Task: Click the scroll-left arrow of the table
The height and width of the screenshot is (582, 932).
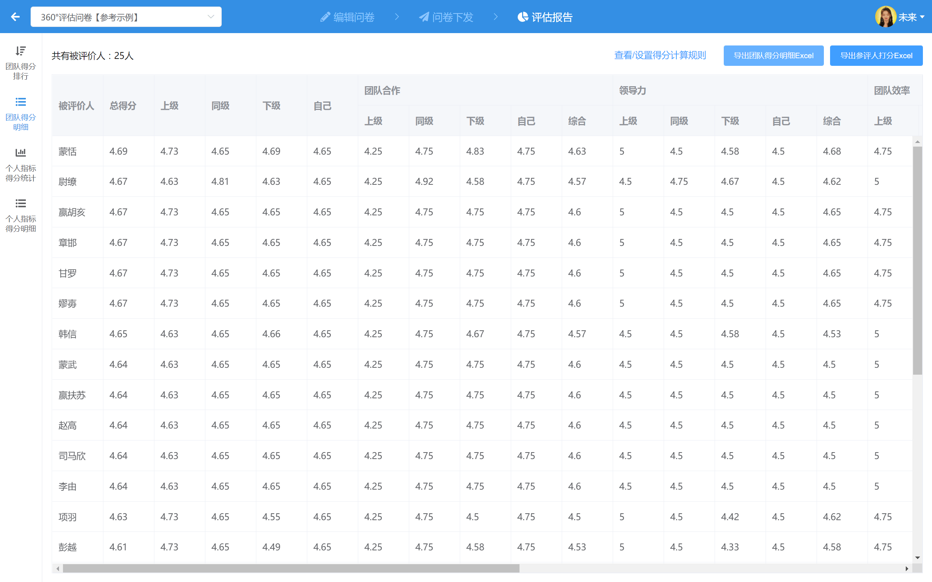Action: point(58,569)
